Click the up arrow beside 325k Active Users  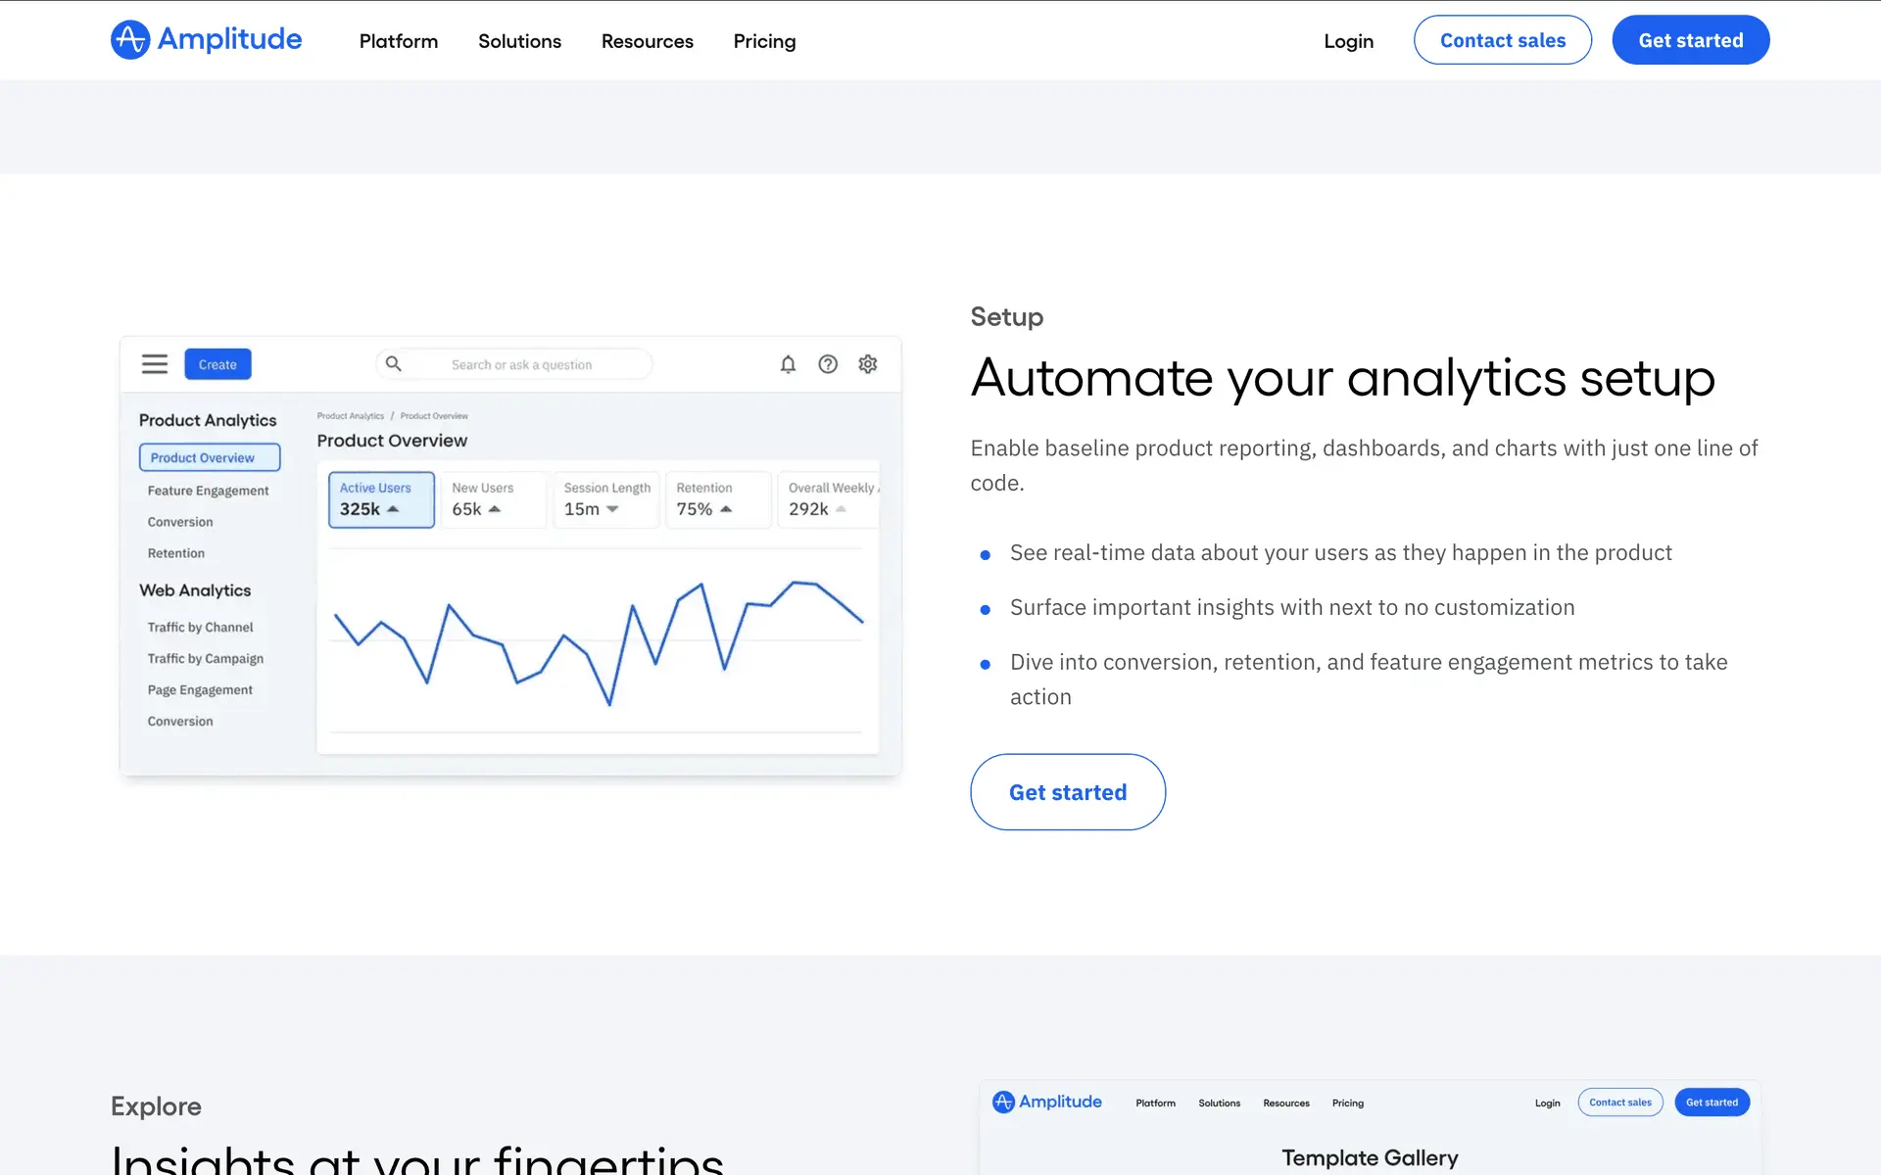coord(393,509)
